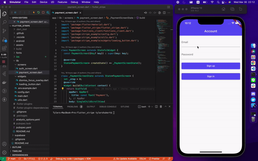Click the Sign up button in the simulator
The height and width of the screenshot is (161, 258).
pos(211,66)
